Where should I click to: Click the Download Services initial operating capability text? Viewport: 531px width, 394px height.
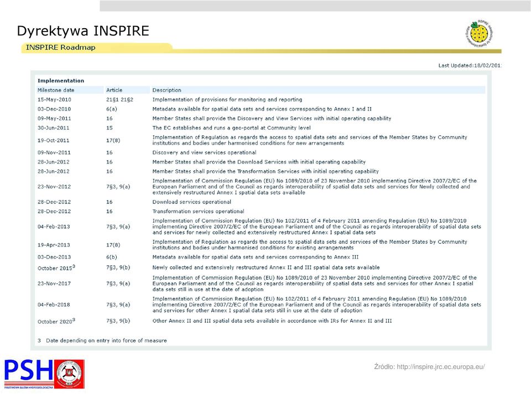pos(259,162)
